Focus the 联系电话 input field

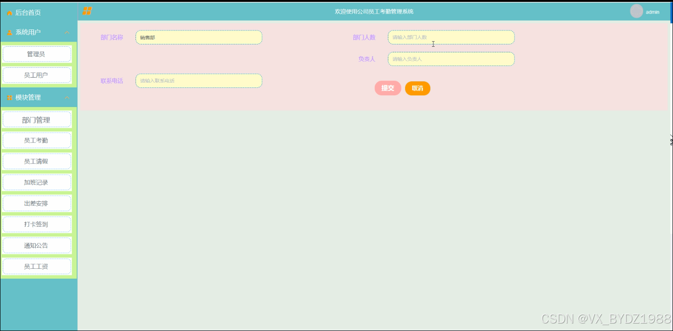click(x=199, y=81)
